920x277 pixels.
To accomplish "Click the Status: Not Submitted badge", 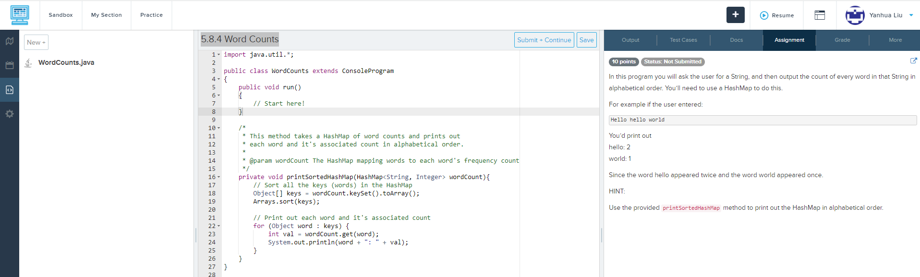I will click(x=673, y=61).
